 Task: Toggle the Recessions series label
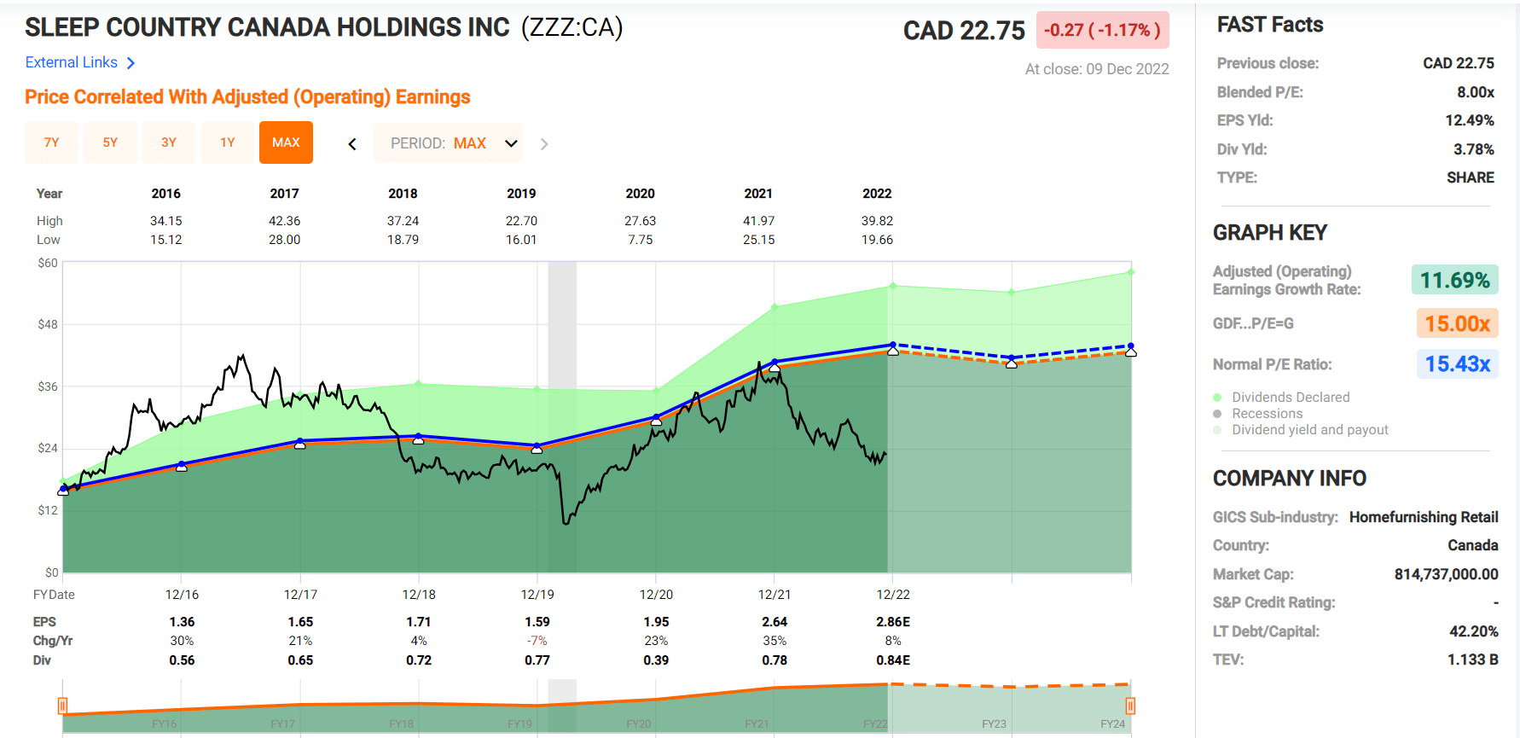click(1267, 414)
